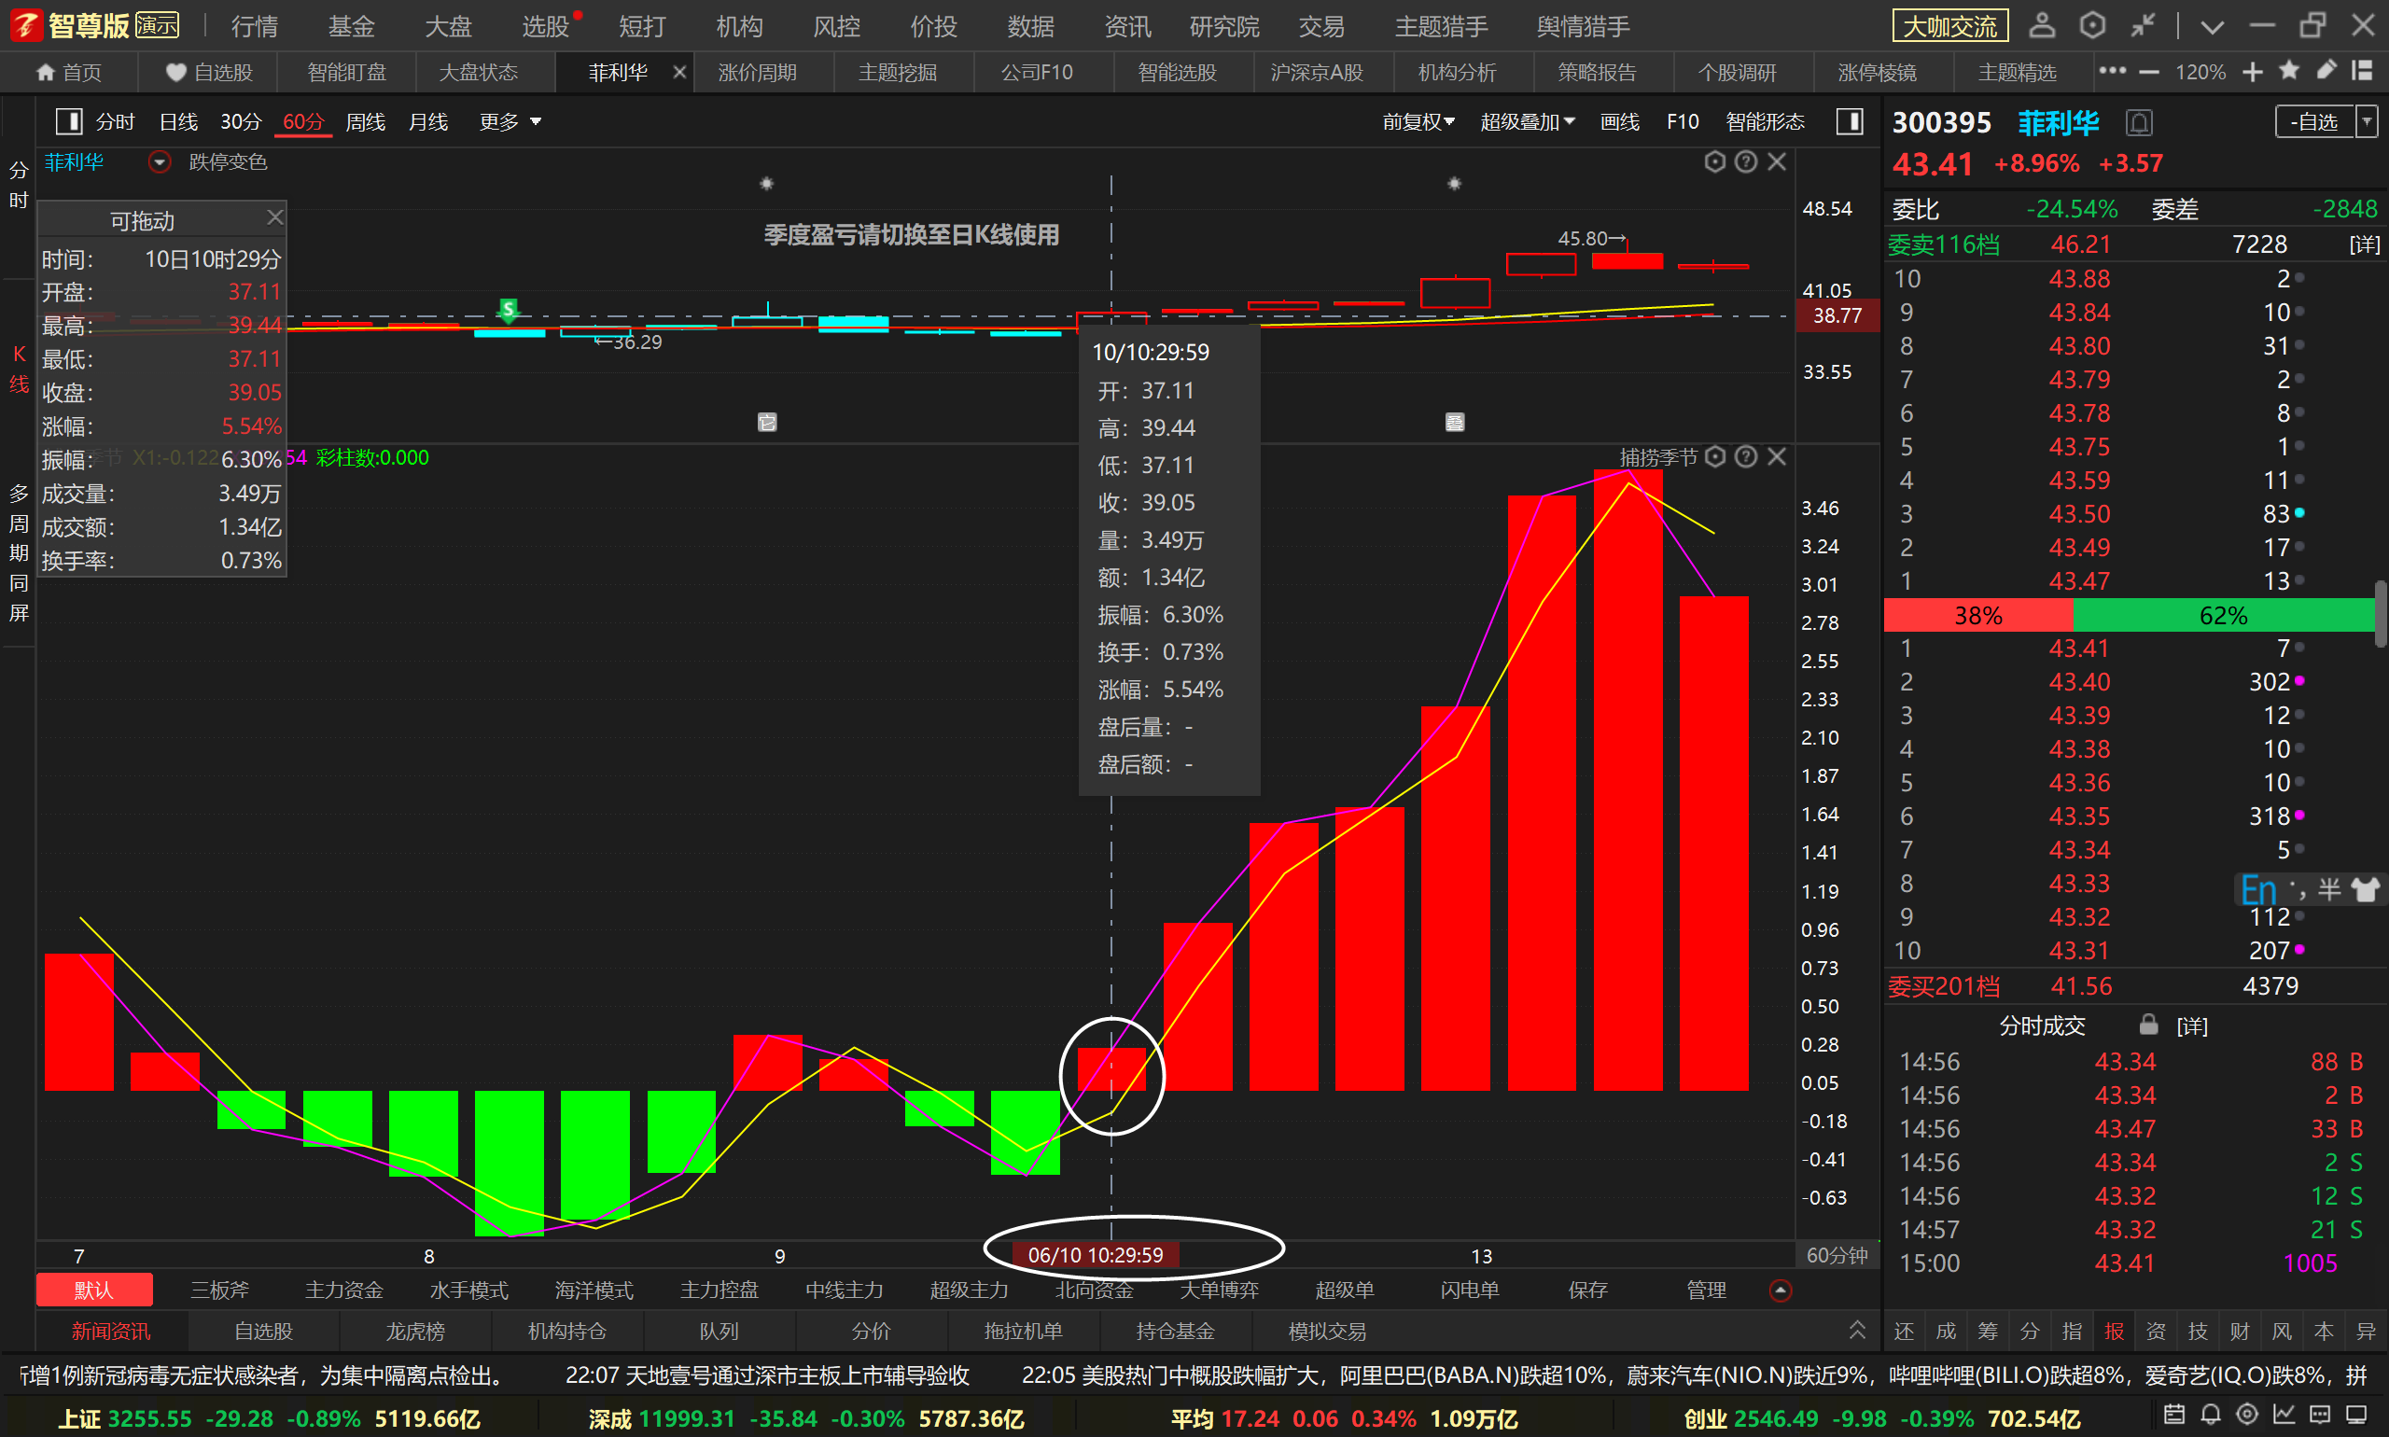Select the 龙虎榜 bottom tab
This screenshot has width=2389, height=1437.
tap(415, 1332)
